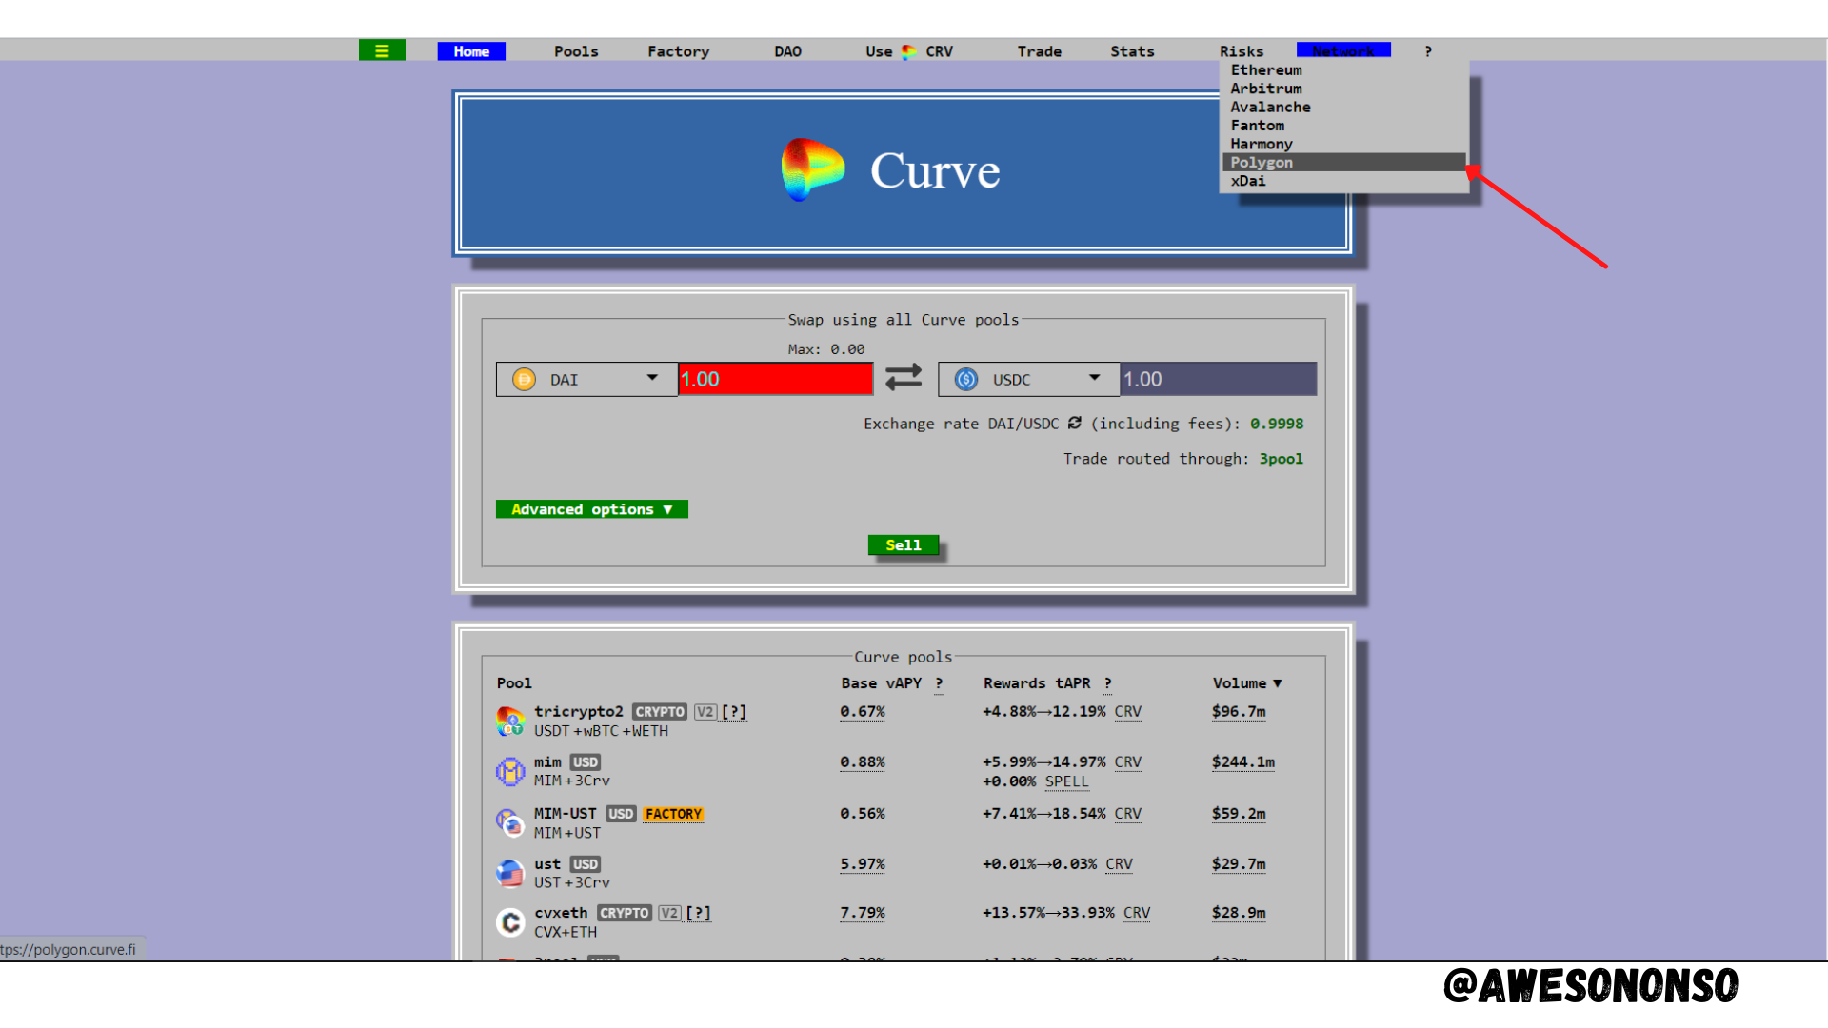Click the $59.2m volume value
Viewport: 1828px width, 1028px height.
click(x=1239, y=813)
